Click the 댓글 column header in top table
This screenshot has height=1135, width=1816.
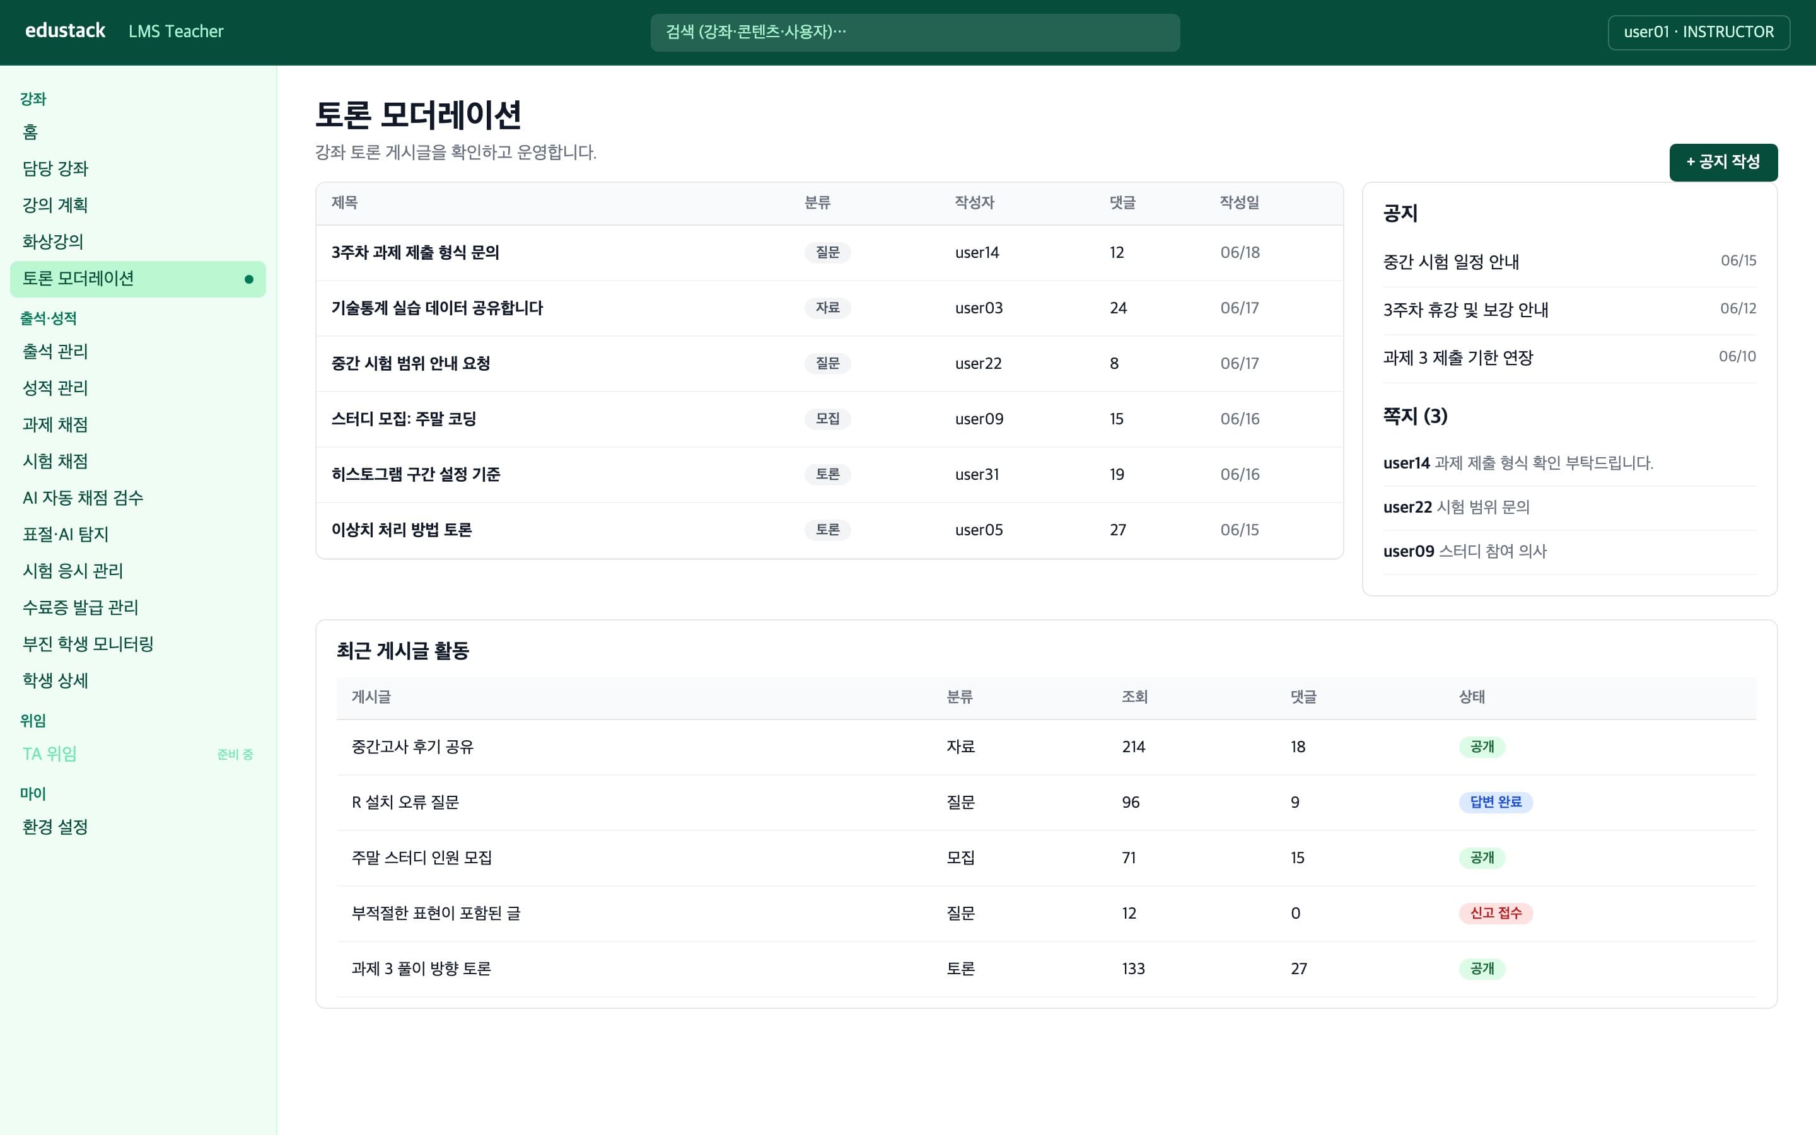1122,202
